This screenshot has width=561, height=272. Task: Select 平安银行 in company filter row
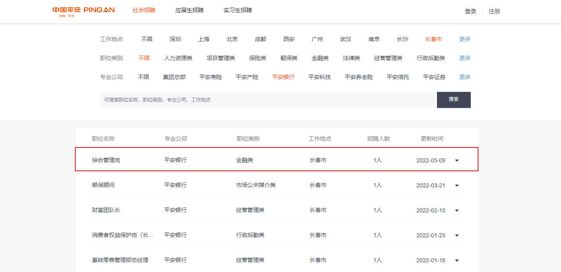click(283, 77)
